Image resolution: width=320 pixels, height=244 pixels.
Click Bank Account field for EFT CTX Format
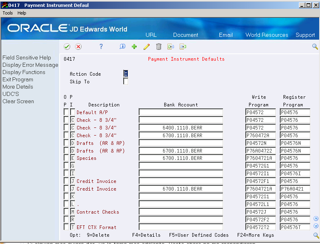coord(181,227)
